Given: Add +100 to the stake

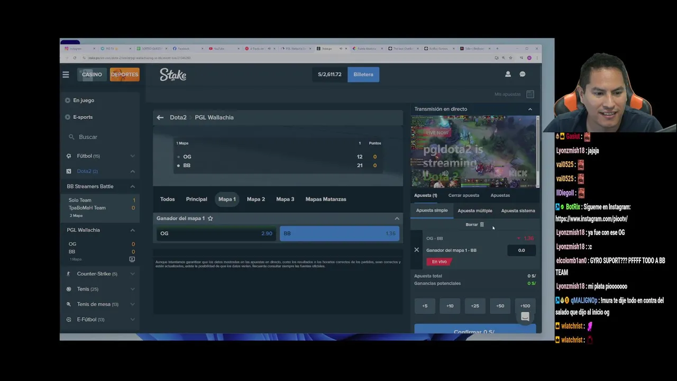Looking at the screenshot, I should click(x=525, y=306).
